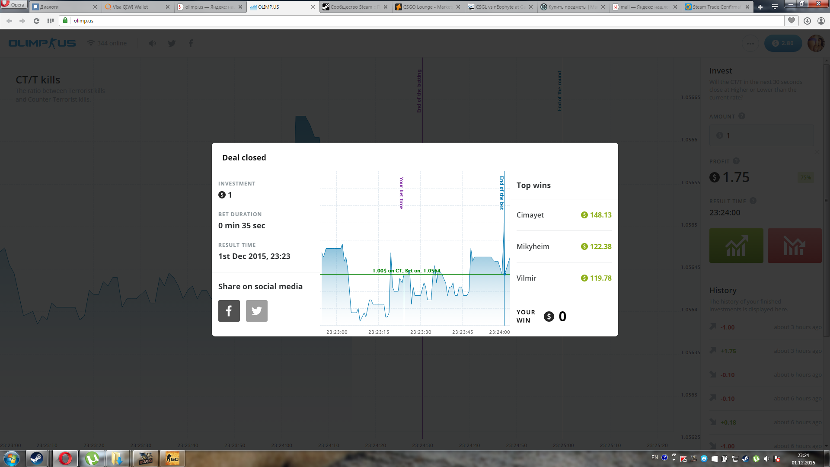Click the Amount input field

[x=761, y=135]
